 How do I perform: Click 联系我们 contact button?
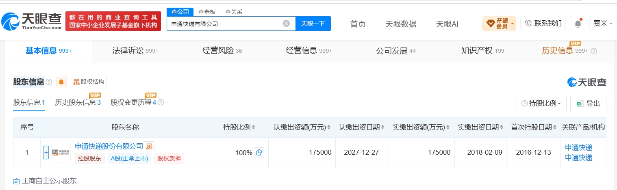pos(543,24)
